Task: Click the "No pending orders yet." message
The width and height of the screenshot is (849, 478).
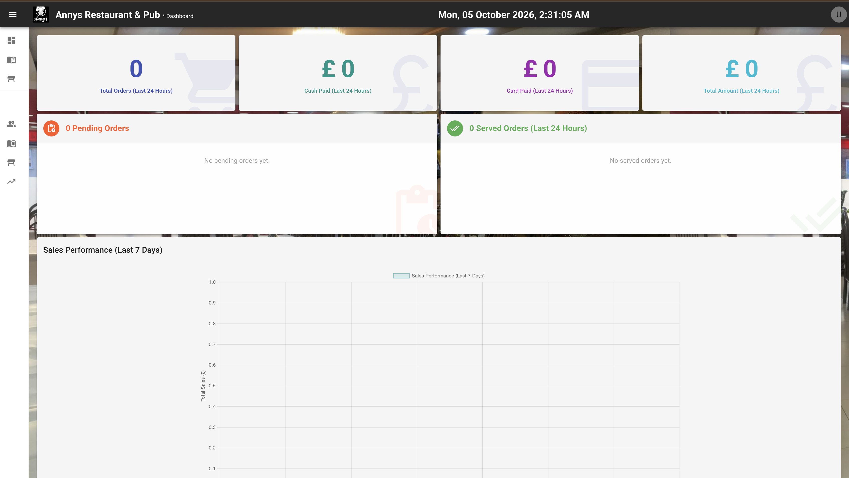Action: coord(237,161)
